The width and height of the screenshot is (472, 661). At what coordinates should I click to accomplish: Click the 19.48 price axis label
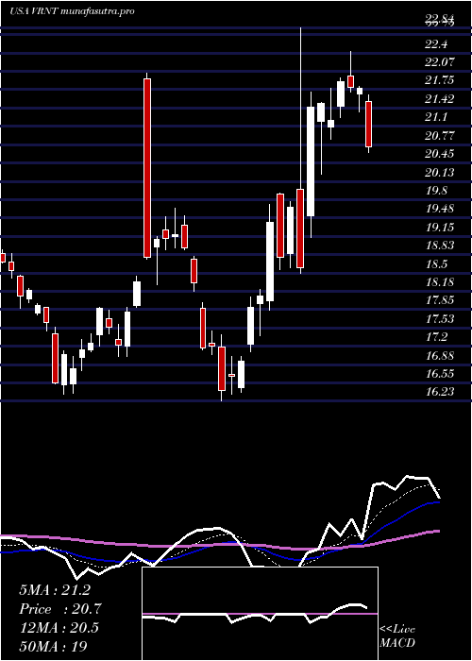(x=440, y=209)
